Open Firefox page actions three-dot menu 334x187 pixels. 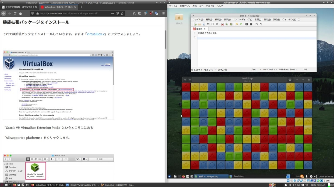[x=112, y=13]
